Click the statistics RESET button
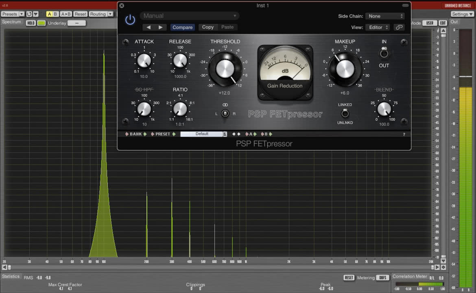The height and width of the screenshot is (293, 476). coord(349,278)
